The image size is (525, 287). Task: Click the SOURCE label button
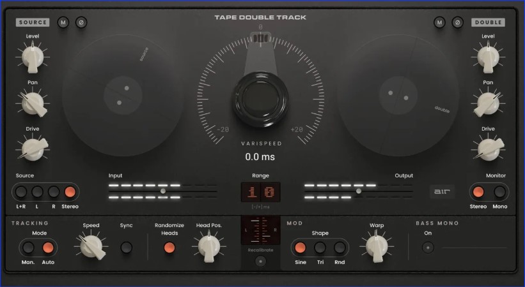coord(33,22)
